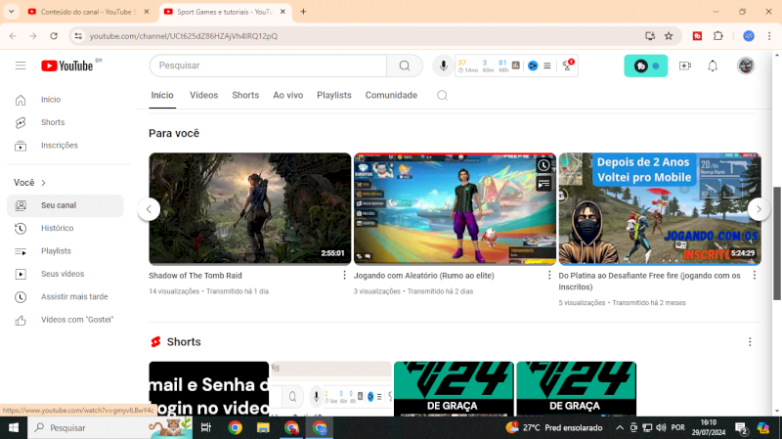
Task: Open the Jogando com Aleatório video thumbnail
Action: click(x=455, y=208)
